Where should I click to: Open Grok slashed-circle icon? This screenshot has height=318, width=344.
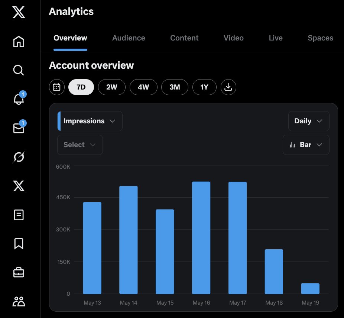coord(19,157)
